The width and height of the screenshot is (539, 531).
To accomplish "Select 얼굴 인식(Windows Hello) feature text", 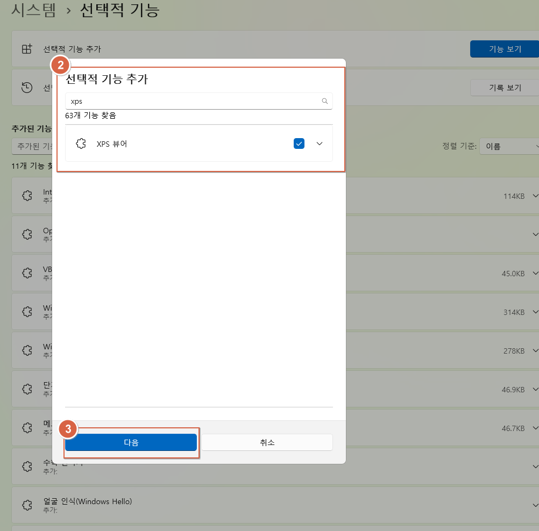I will [87, 501].
